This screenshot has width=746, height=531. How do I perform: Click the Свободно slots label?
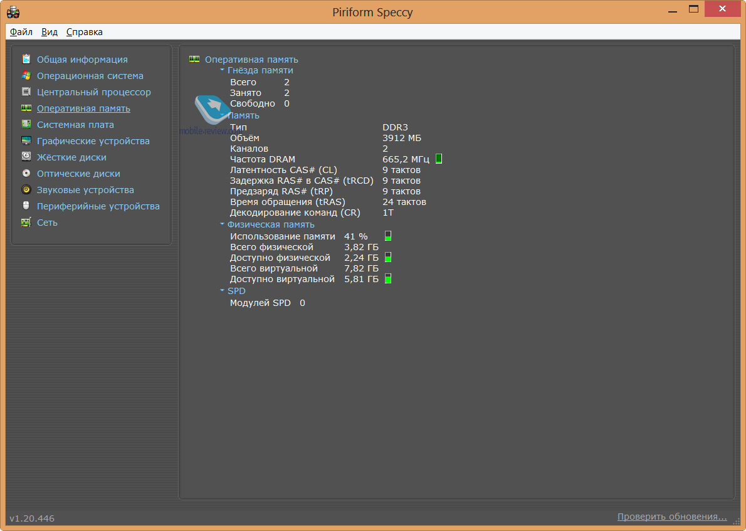coord(253,103)
